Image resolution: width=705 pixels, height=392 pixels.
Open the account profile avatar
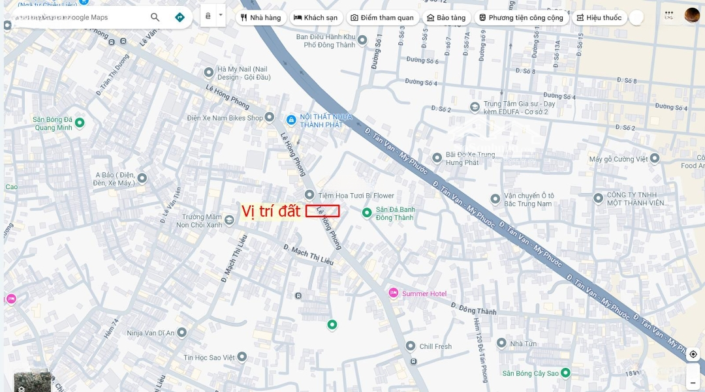[x=692, y=15]
